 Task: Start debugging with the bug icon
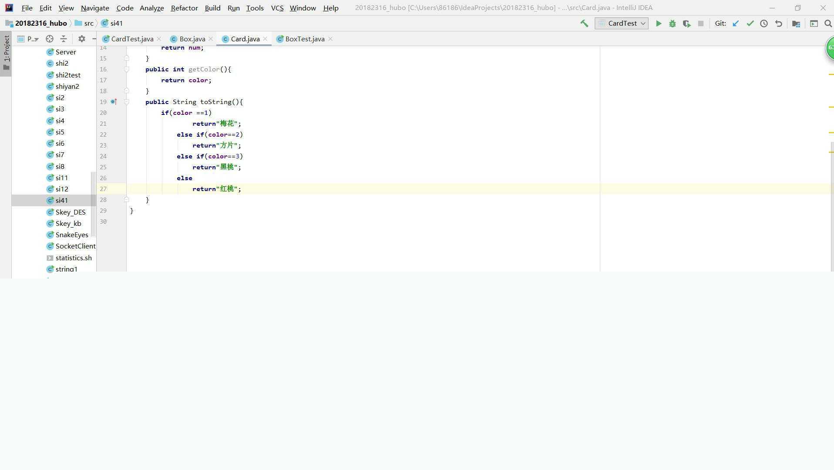coord(673,23)
